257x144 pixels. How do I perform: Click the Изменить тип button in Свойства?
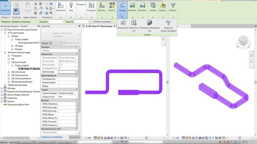72,43
